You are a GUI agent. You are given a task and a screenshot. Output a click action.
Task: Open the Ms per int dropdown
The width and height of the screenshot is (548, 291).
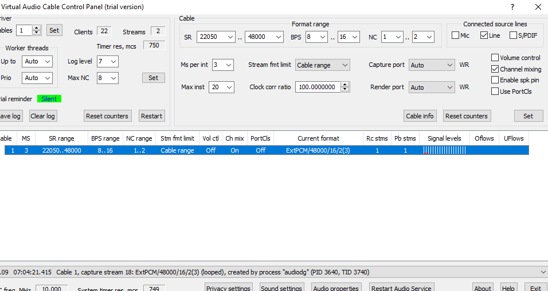pos(223,65)
